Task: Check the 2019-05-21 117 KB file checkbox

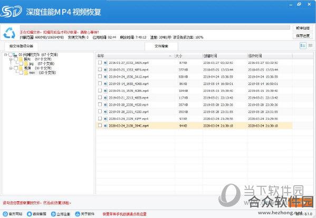Action: [x=100, y=98]
